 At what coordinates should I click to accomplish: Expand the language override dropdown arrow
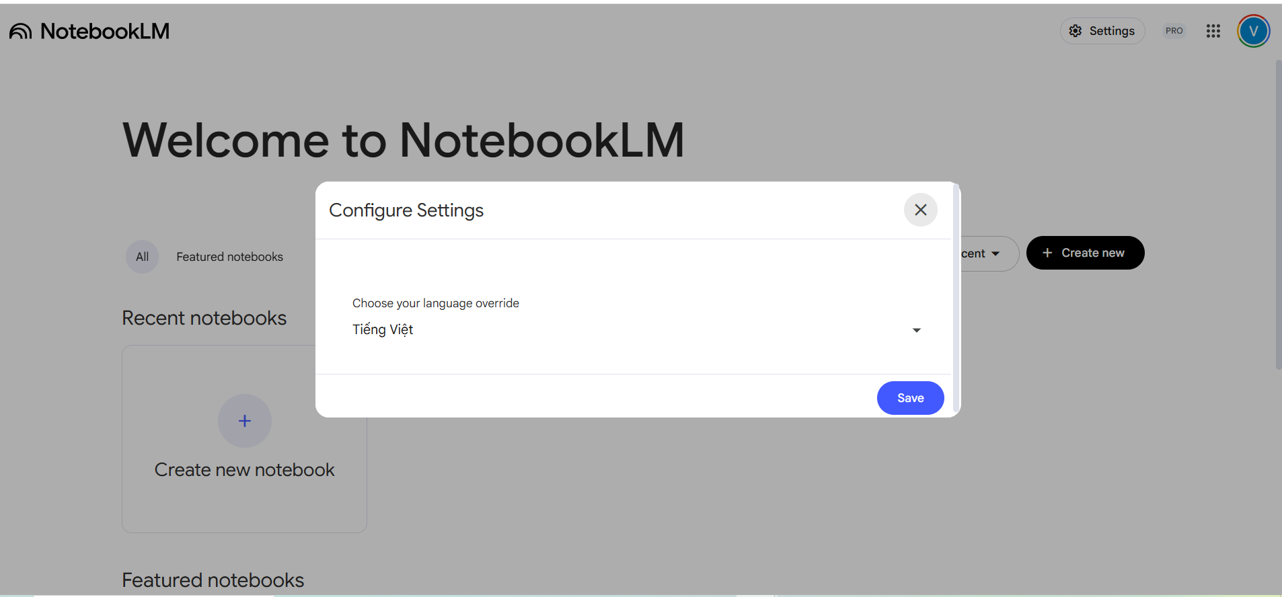[x=916, y=330]
